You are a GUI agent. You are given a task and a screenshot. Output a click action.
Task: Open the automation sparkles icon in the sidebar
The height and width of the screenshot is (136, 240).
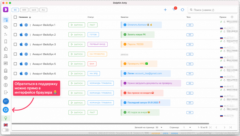[6, 34]
